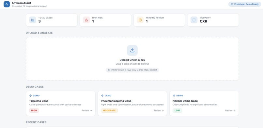Select the Total Cases stat card
This screenshot has height=128, width=263.
(x=52, y=20)
